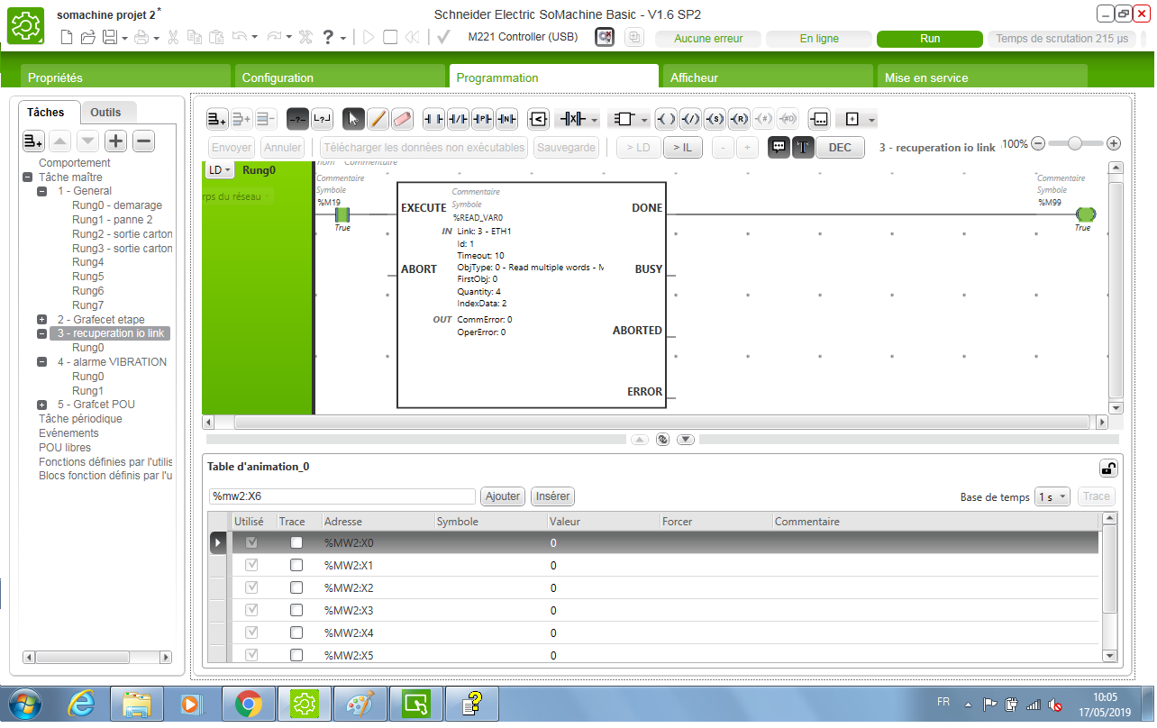
Task: Select the normally closed contact tool
Action: [458, 119]
